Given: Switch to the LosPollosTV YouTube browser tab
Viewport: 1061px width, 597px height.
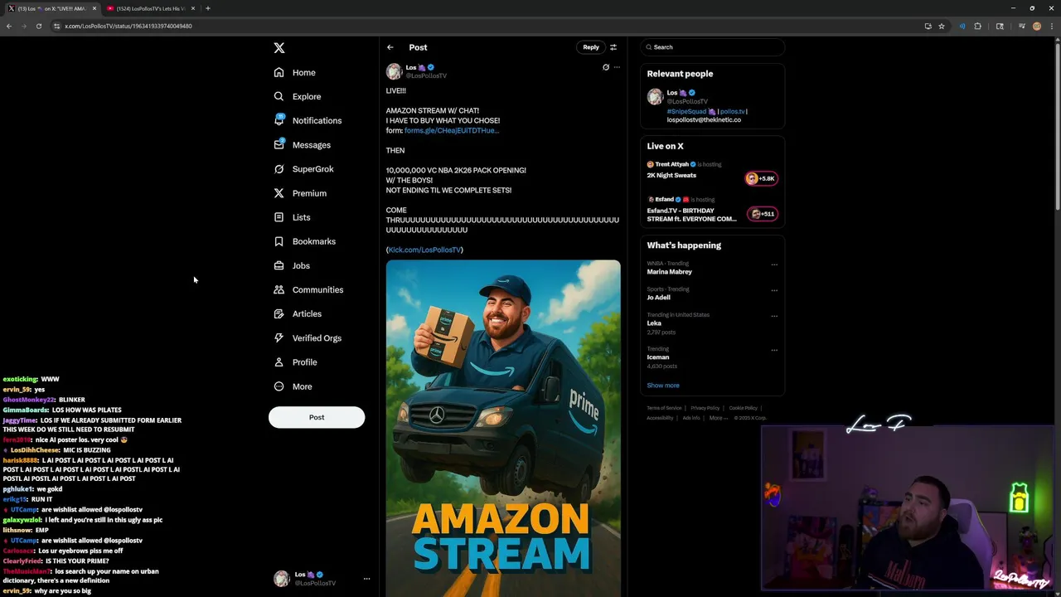Looking at the screenshot, I should click(x=151, y=8).
